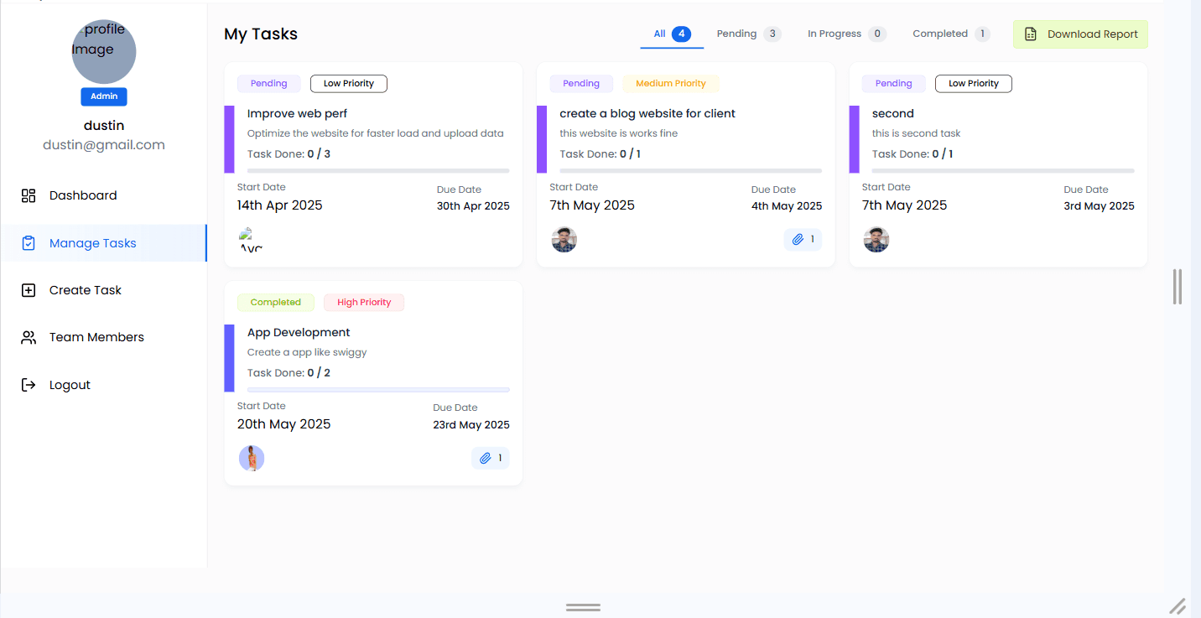Open the Dashboard grid icon
The height and width of the screenshot is (618, 1201).
[29, 195]
